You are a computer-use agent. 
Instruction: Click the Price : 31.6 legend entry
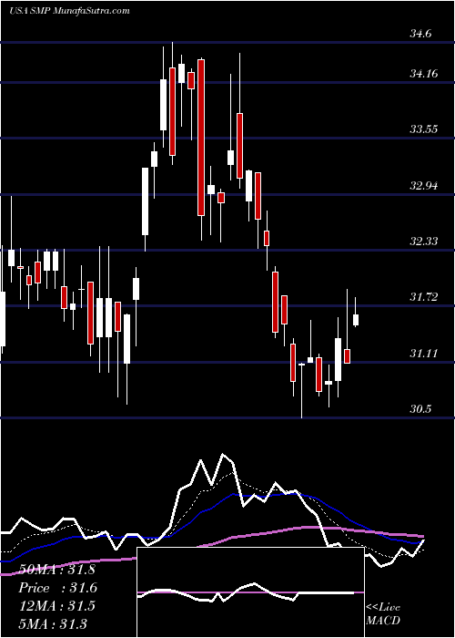click(x=58, y=588)
